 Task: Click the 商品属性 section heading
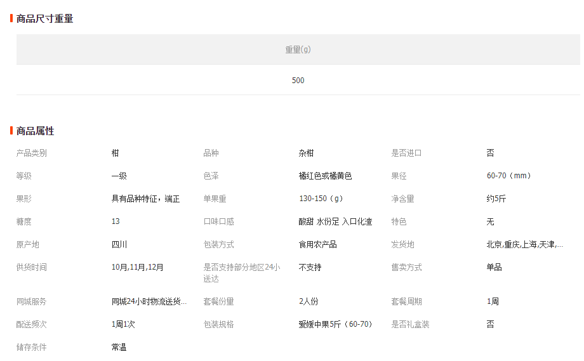[x=35, y=131]
